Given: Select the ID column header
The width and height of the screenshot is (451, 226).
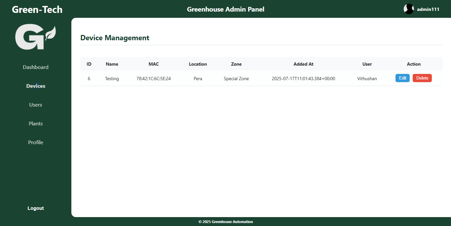Looking at the screenshot, I should [89, 64].
